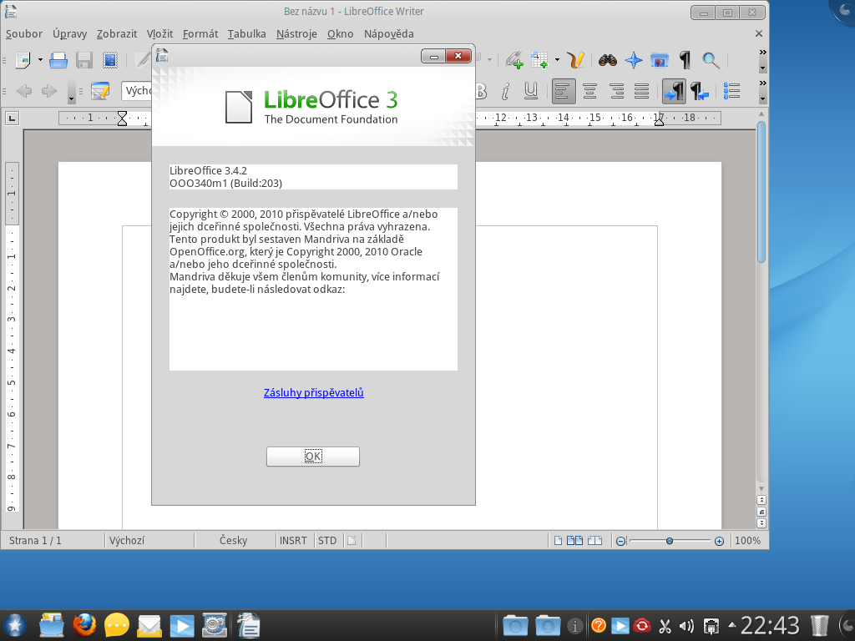Click the paragraph style box showing Vých

137,91
